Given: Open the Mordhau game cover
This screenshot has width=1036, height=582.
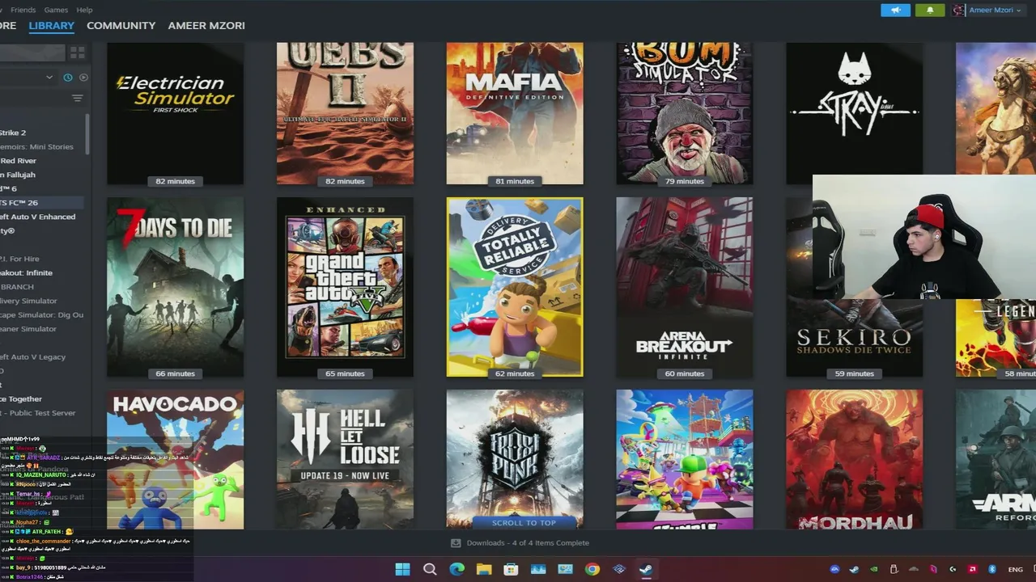Looking at the screenshot, I should tap(855, 459).
